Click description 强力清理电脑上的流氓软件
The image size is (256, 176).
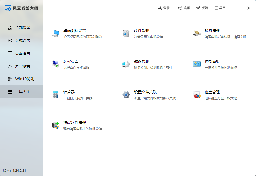coord(83,129)
